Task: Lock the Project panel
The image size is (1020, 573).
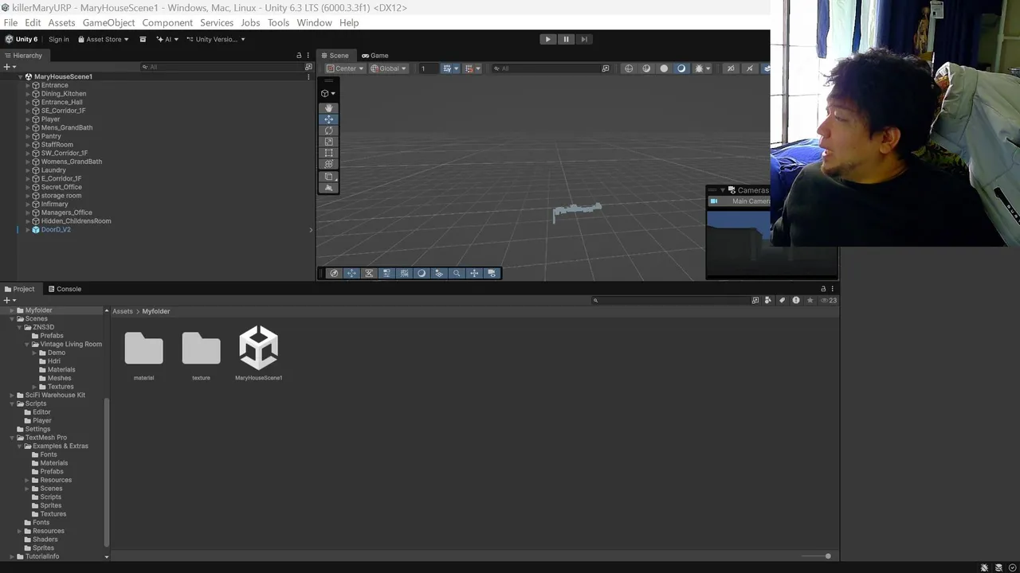Action: pyautogui.click(x=823, y=289)
